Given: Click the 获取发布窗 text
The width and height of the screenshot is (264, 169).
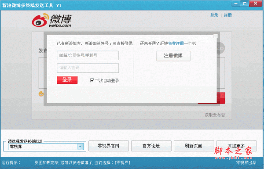Looking at the screenshot, I should click(215, 115).
